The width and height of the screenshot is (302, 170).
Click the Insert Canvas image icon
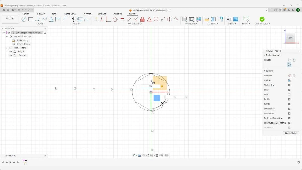(236, 19)
